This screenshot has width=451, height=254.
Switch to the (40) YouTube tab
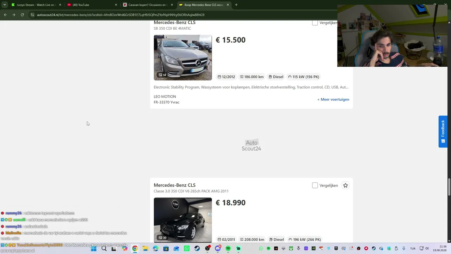click(x=92, y=5)
